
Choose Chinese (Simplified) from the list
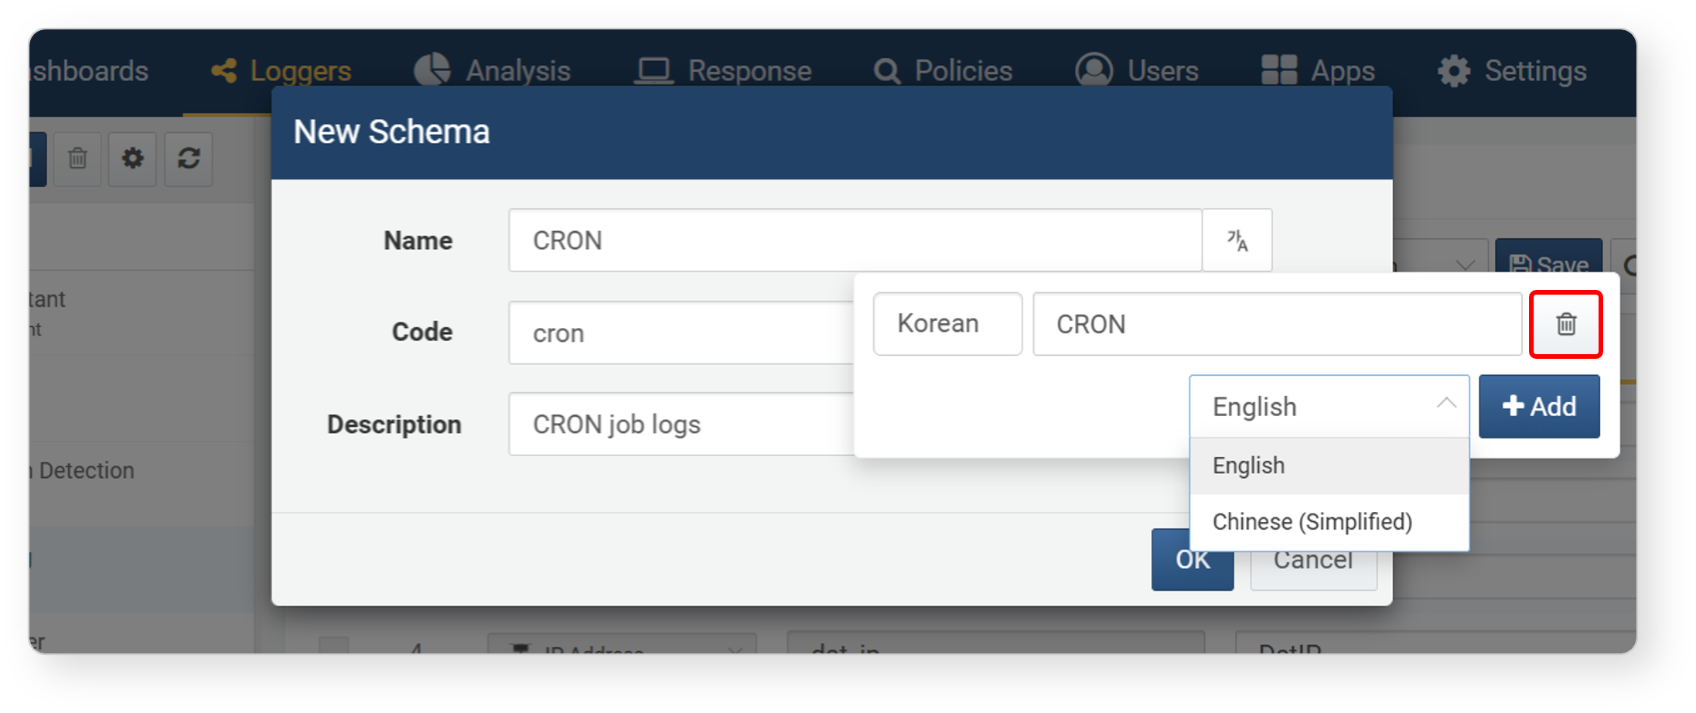(1329, 522)
